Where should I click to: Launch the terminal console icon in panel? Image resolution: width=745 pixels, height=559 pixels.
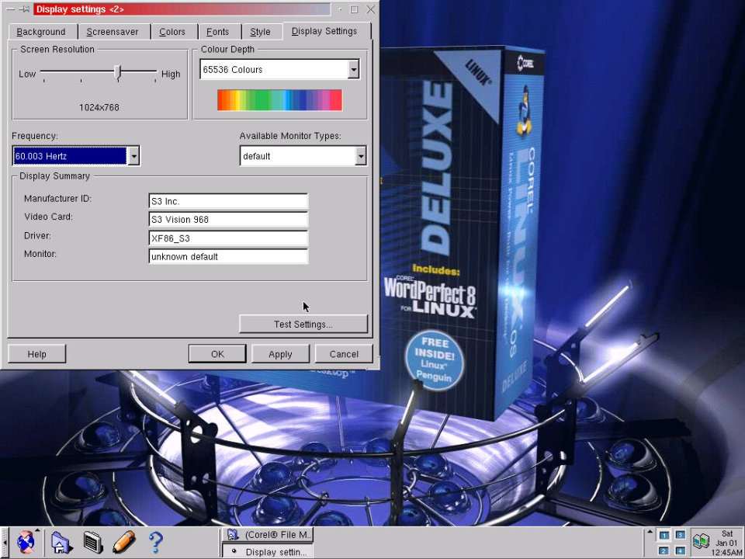(x=92, y=541)
